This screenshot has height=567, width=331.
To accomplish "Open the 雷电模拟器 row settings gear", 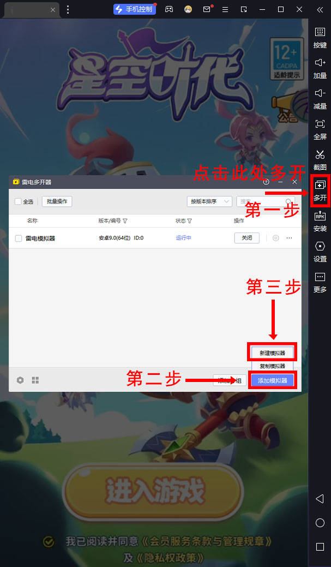I will 276,238.
